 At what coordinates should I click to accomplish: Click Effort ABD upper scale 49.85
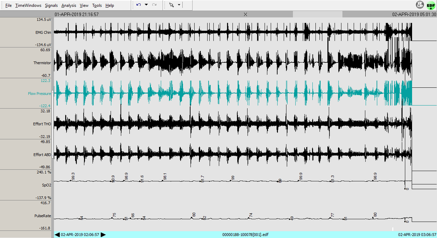pyautogui.click(x=46, y=141)
